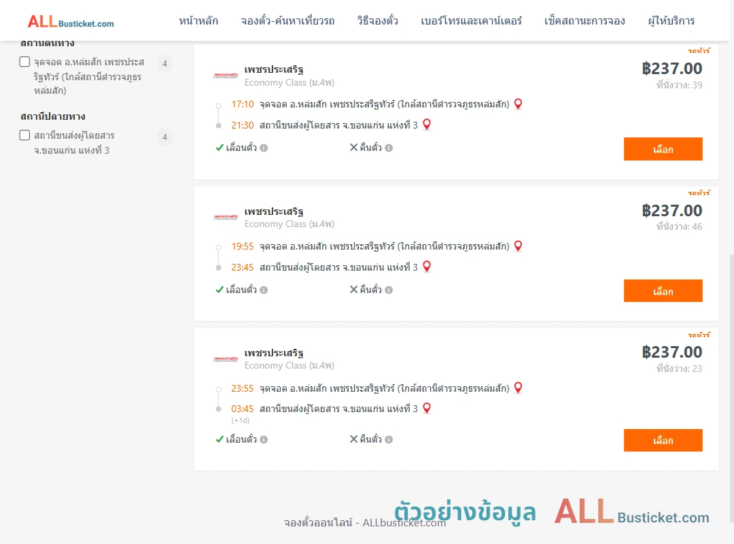
Task: Show info for เลื่อนตั๋ว on the 17:10 trip
Action: click(264, 148)
